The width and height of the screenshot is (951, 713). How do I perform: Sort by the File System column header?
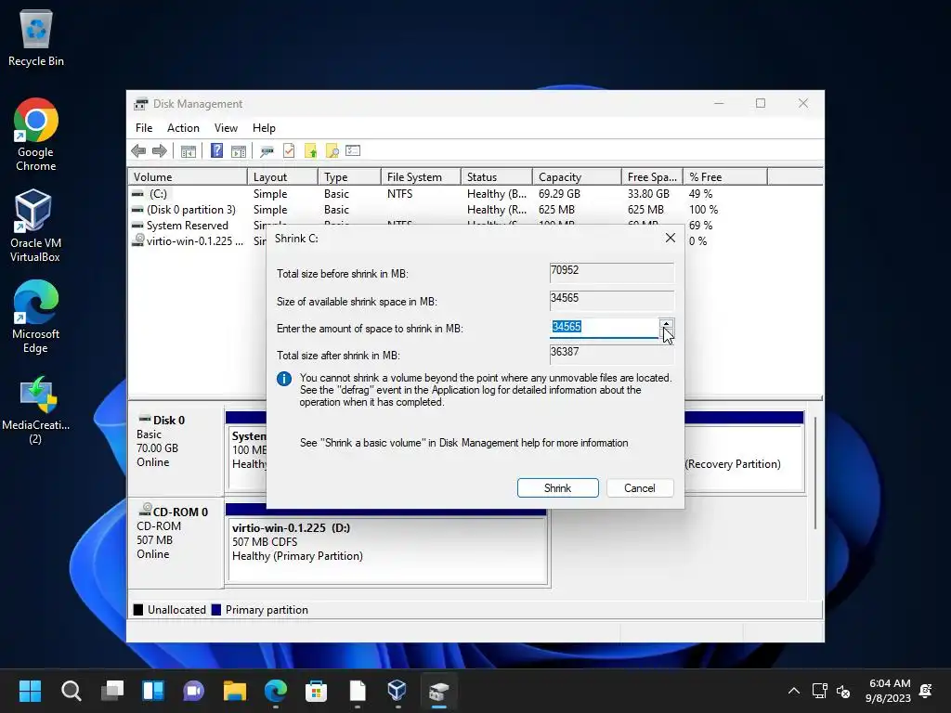click(x=421, y=177)
